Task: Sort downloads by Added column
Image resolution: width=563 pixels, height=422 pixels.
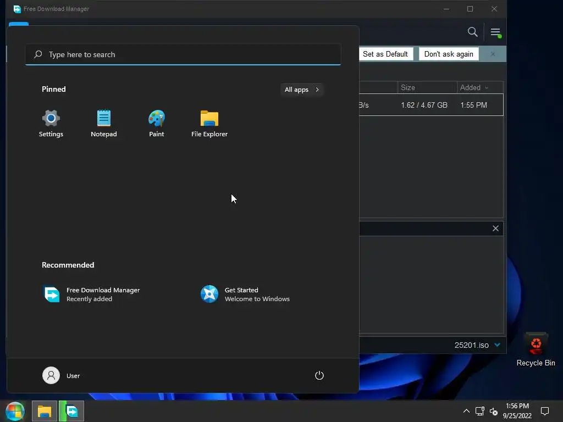Action: pos(479,87)
